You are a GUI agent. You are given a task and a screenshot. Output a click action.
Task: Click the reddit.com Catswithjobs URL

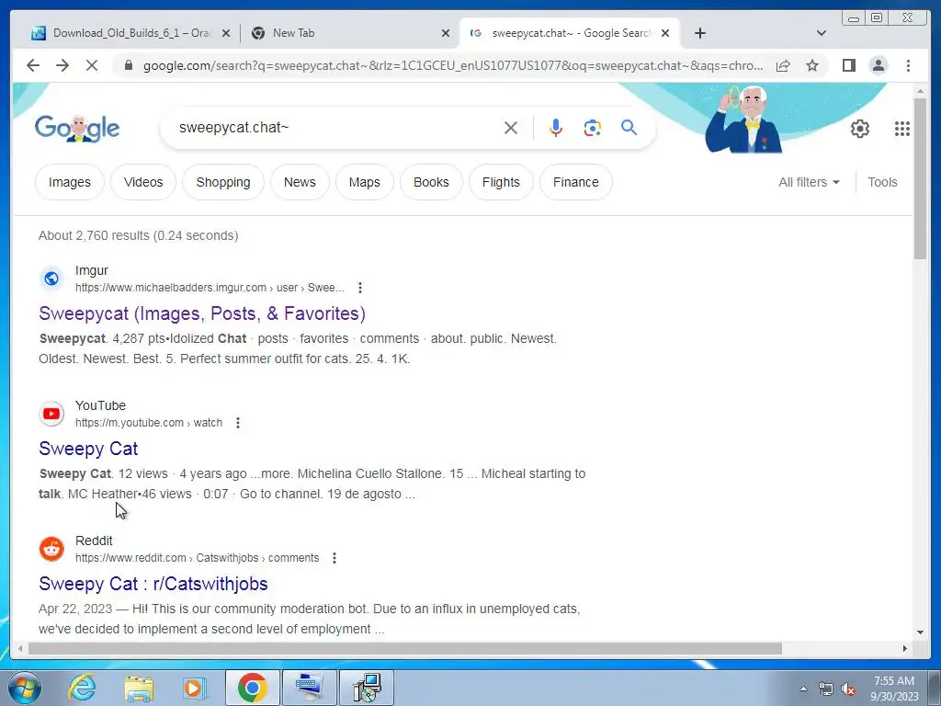pos(197,558)
